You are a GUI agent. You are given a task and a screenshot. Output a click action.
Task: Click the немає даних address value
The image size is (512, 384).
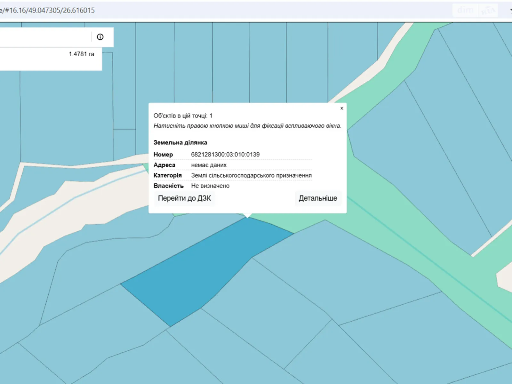209,165
